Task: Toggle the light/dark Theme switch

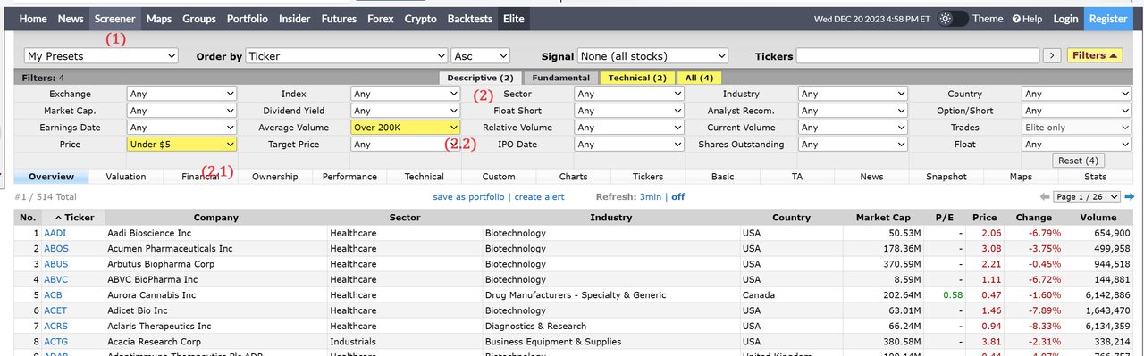Action: [x=952, y=19]
